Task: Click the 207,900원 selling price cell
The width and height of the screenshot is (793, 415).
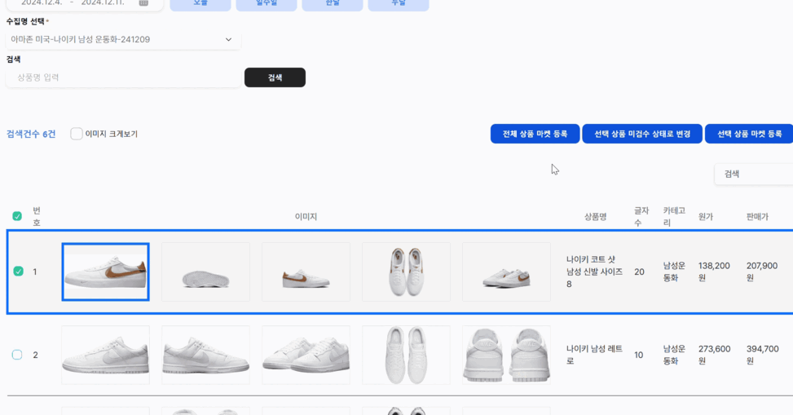Action: (x=762, y=272)
